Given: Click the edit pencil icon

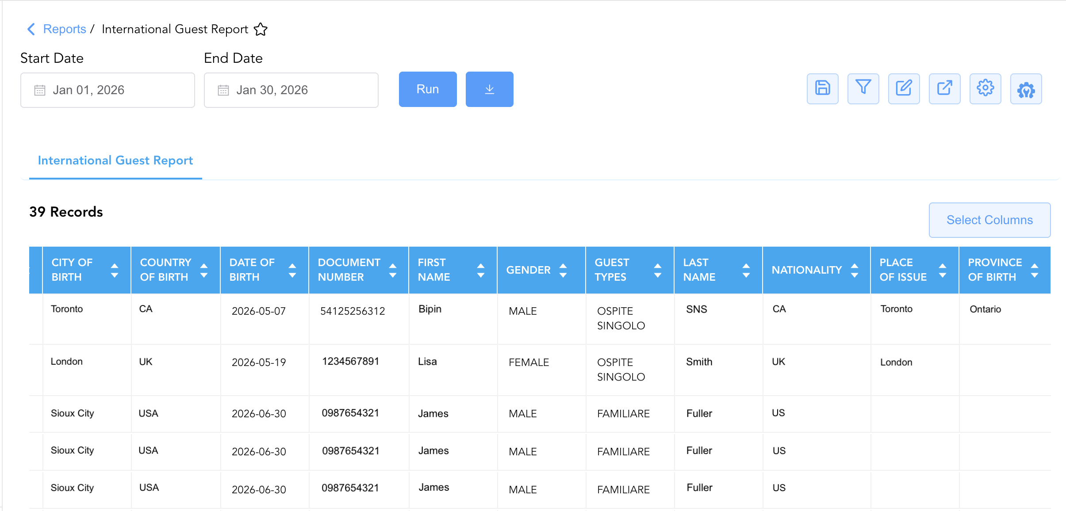Looking at the screenshot, I should (x=904, y=89).
